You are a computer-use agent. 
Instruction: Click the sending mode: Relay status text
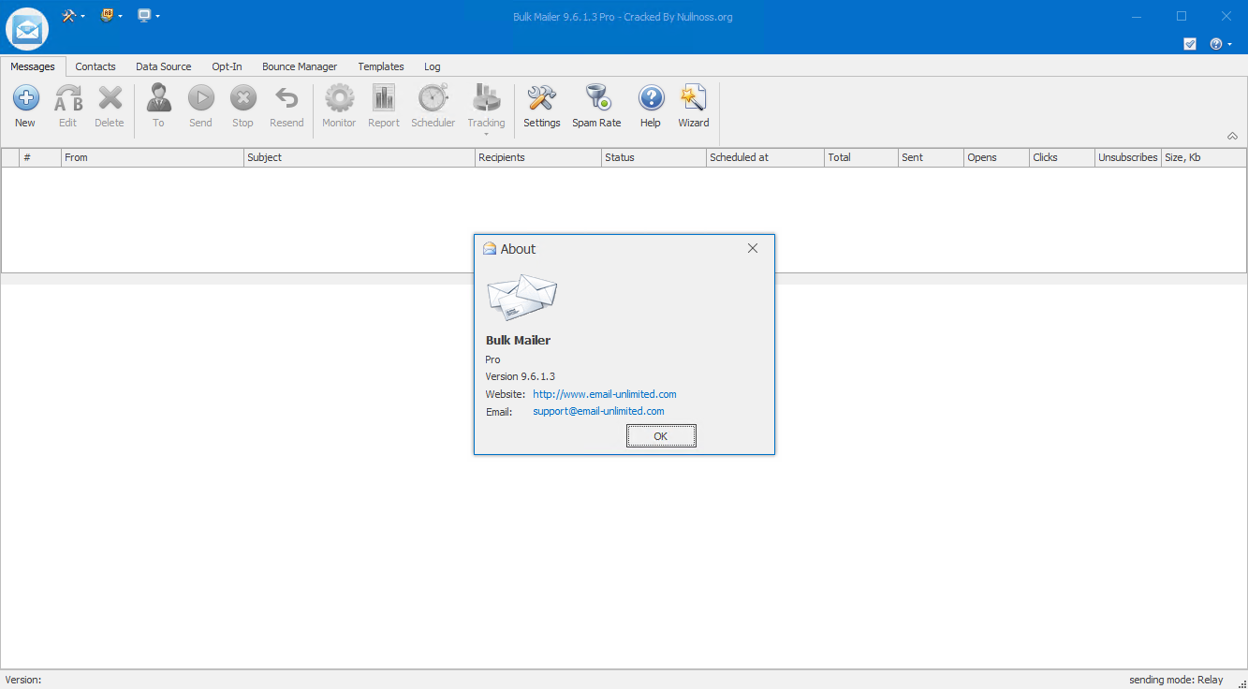click(1176, 680)
